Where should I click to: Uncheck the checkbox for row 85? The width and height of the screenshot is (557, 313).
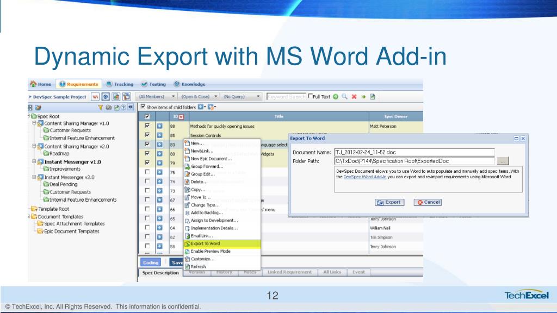[x=147, y=135]
